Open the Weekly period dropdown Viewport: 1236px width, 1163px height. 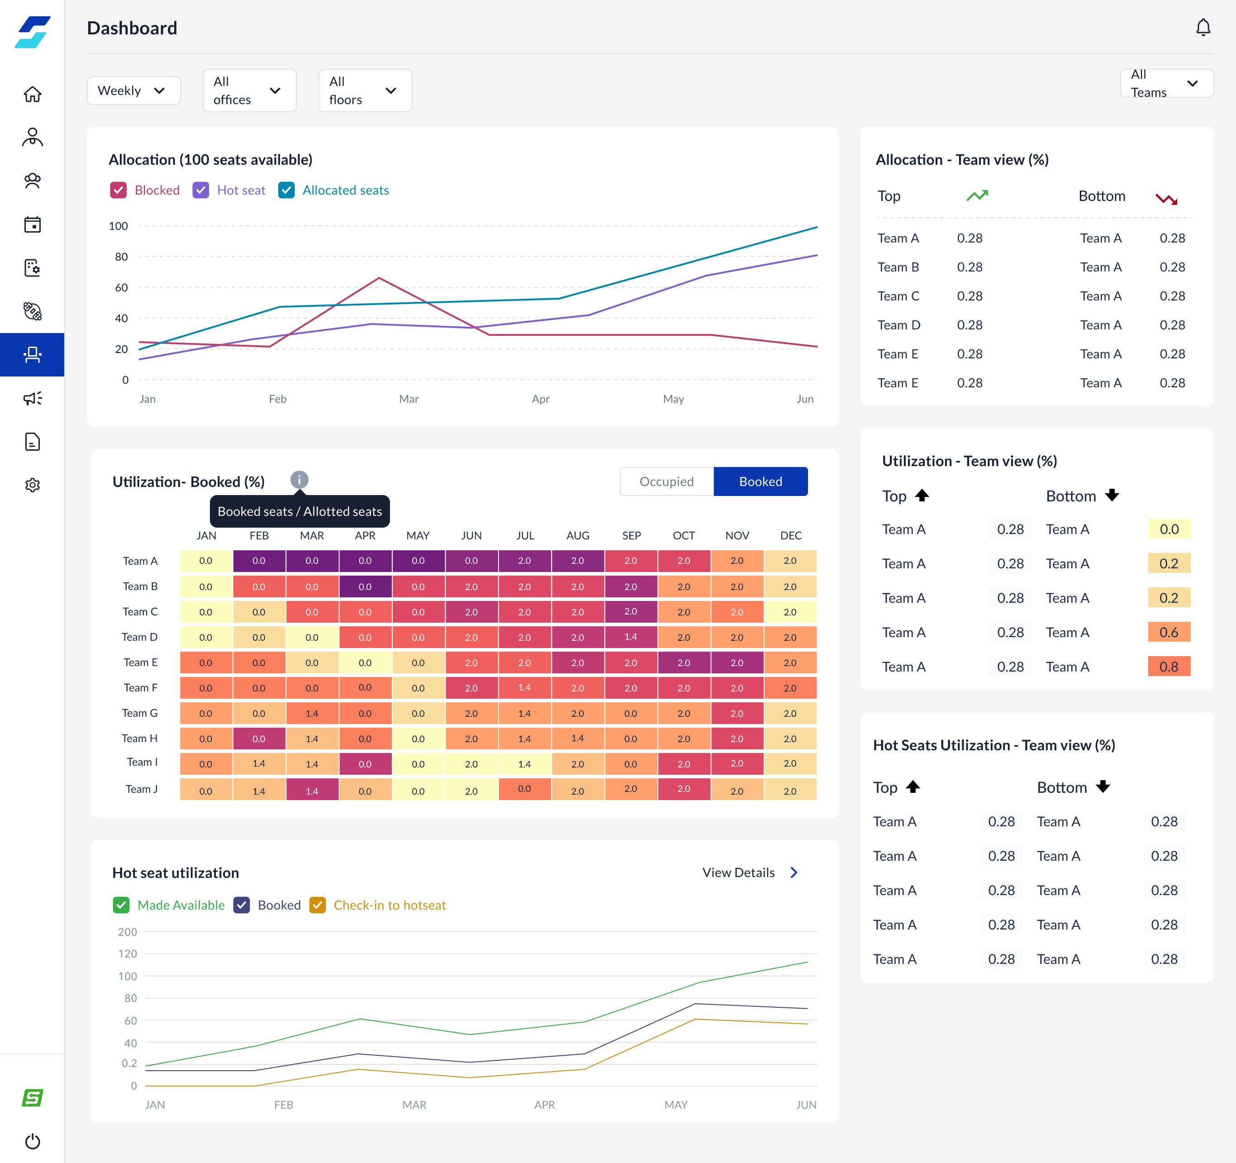click(133, 91)
